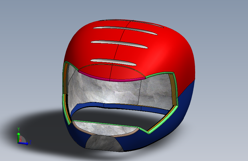Click the red X axis of the triad

(20, 140)
